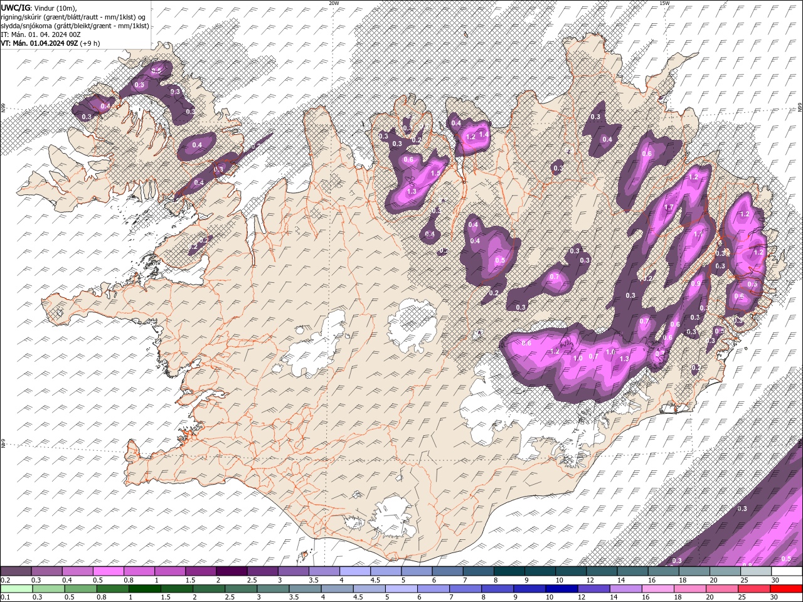The height and width of the screenshot is (602, 803).
Task: Select the dark teal 8–9 upper legend swatch
Action: click(509, 571)
